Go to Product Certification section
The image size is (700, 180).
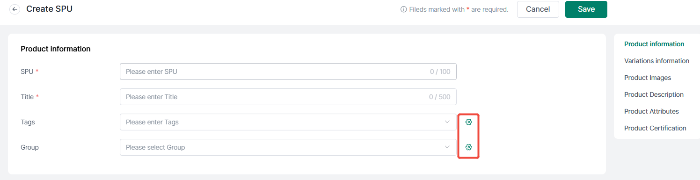tap(655, 128)
